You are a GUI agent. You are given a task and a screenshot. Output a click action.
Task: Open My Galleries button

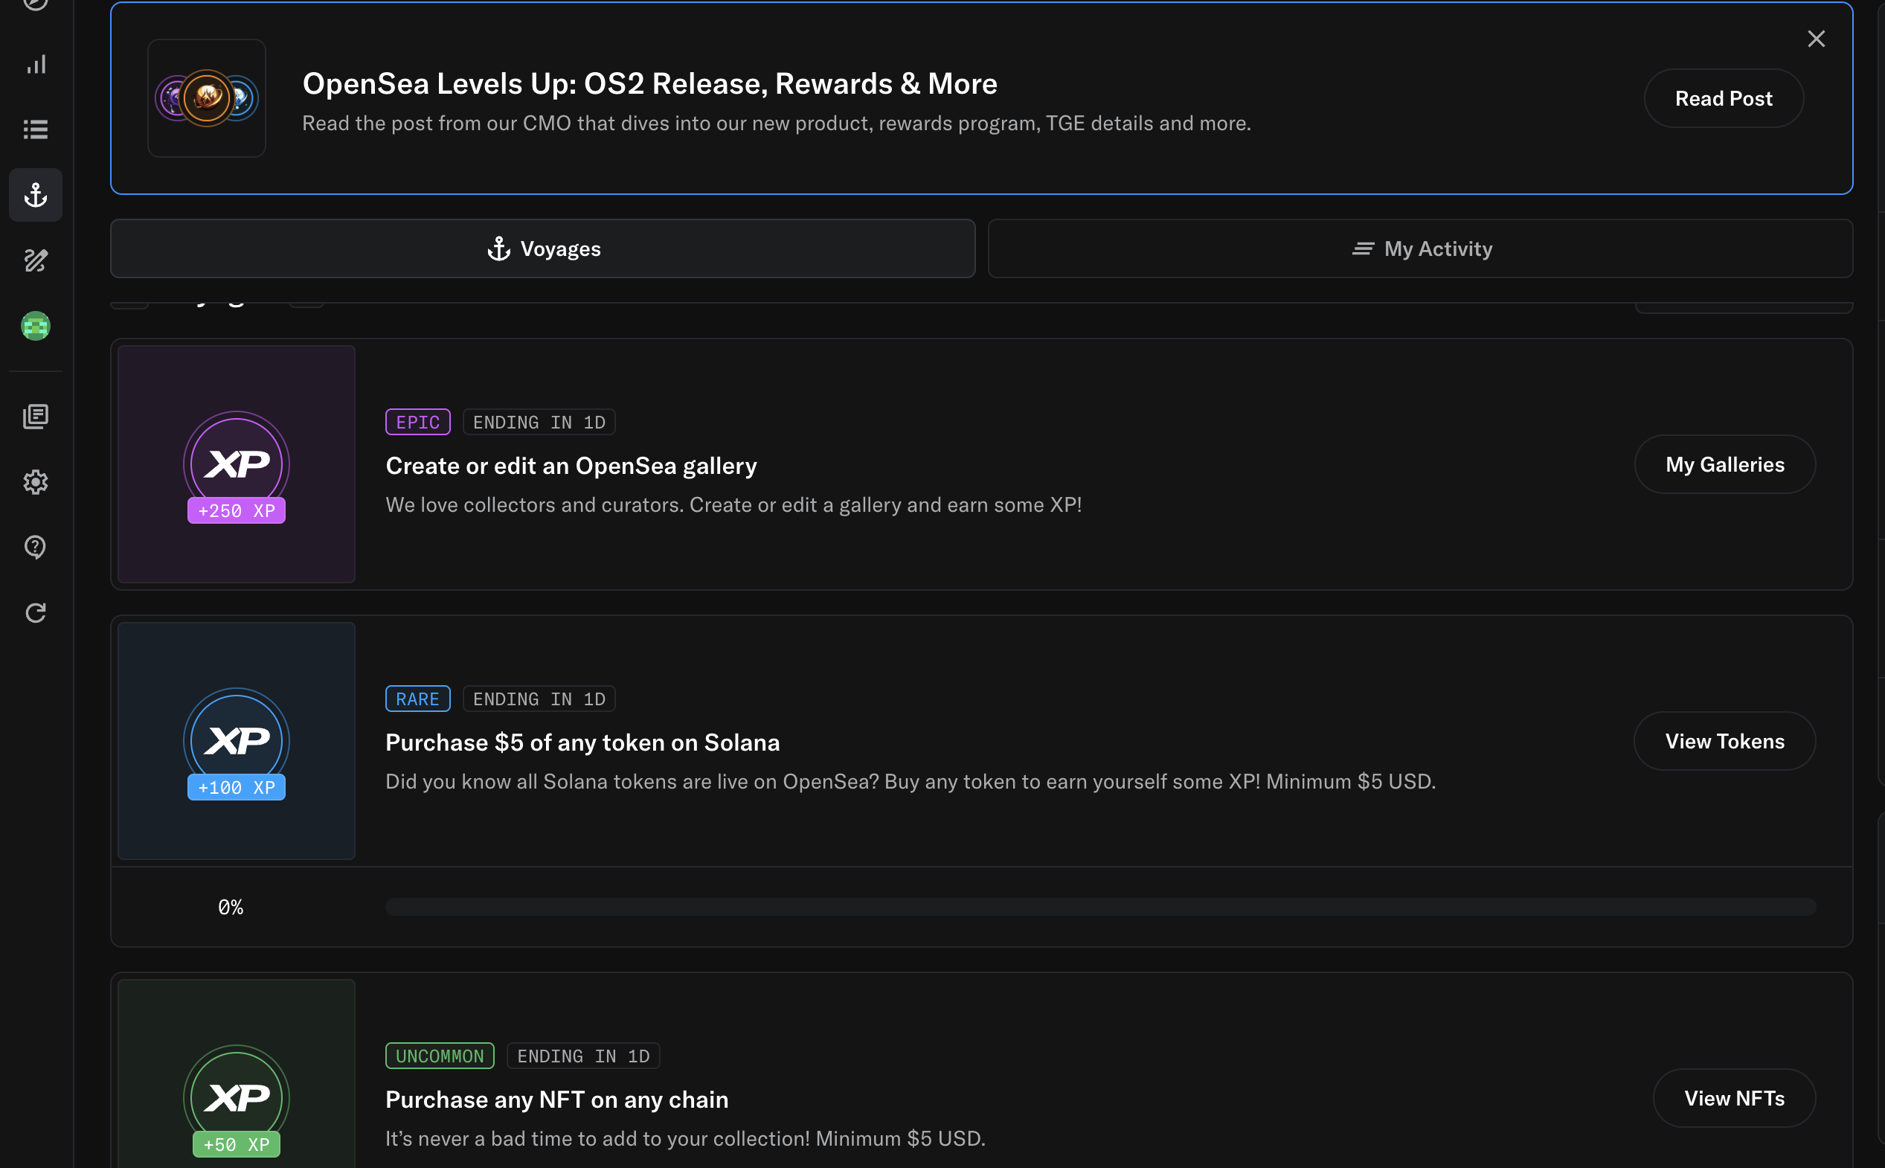(x=1724, y=464)
